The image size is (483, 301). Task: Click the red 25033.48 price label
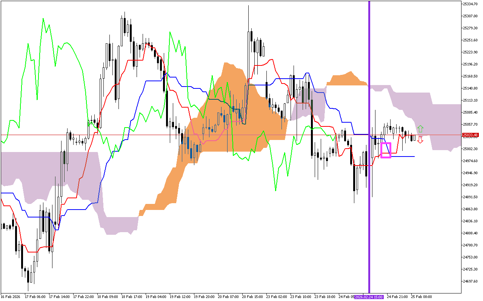pos(470,135)
